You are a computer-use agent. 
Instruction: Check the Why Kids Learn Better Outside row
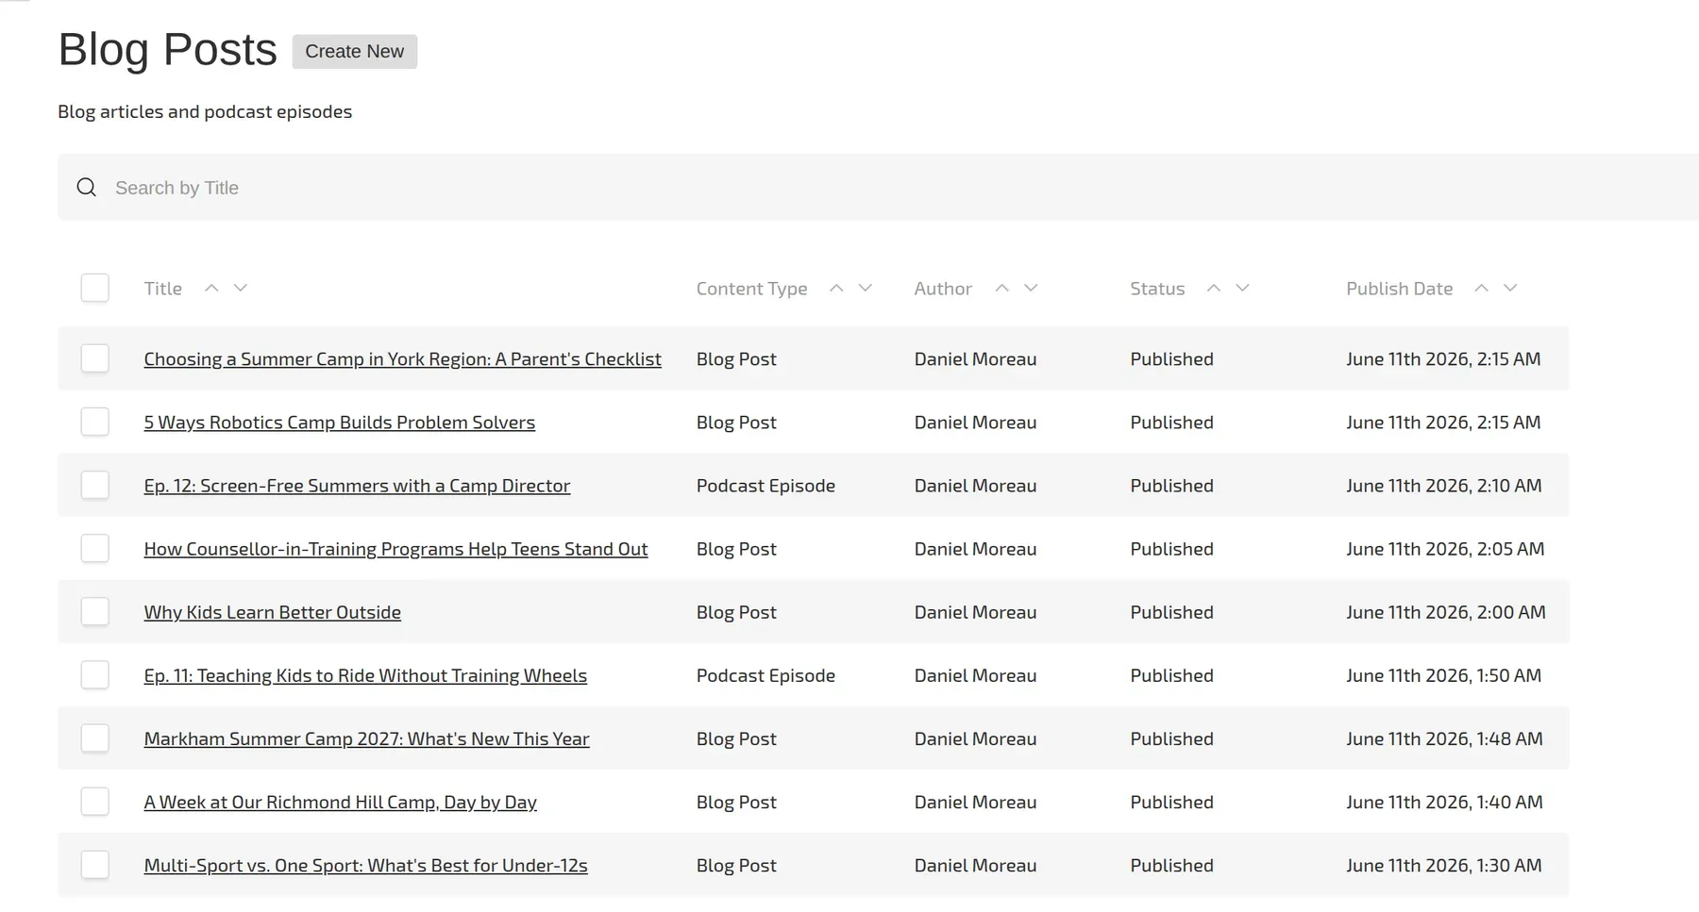pyautogui.click(x=95, y=611)
